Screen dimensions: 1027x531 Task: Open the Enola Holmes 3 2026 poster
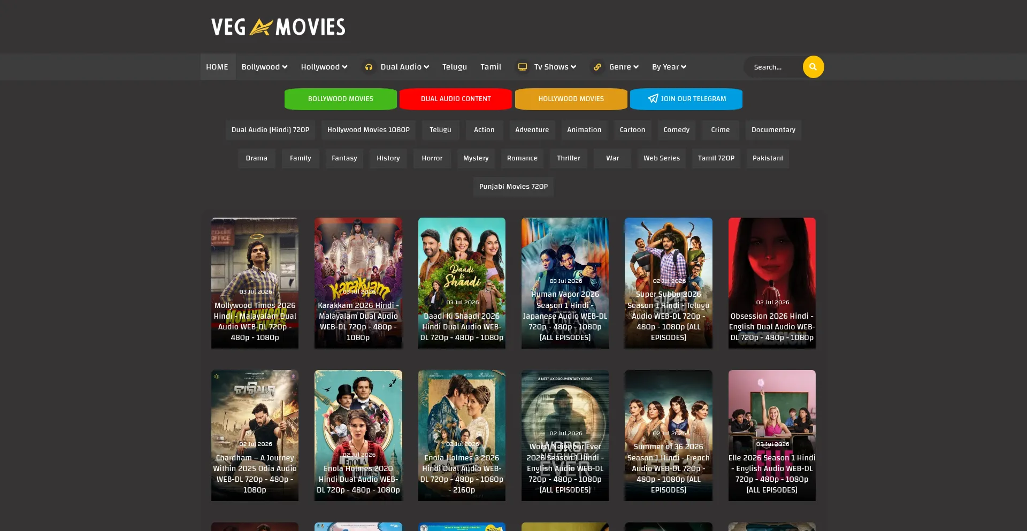pos(462,435)
